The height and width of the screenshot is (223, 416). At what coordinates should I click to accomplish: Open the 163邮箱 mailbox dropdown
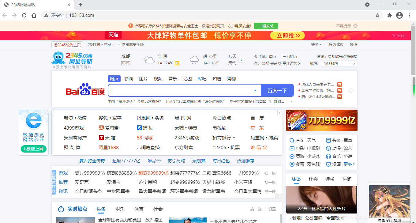tap(339, 63)
